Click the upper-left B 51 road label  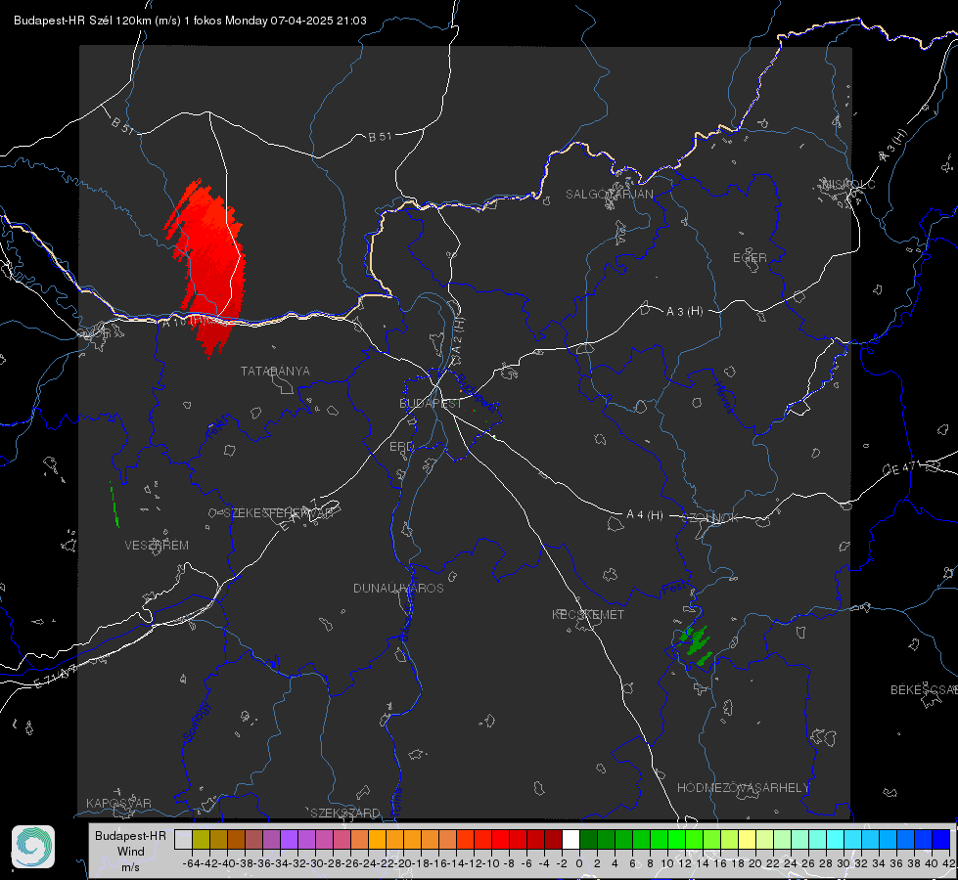122,125
